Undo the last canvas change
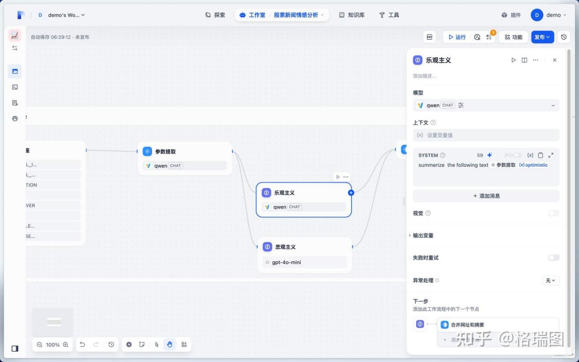The image size is (579, 362). click(82, 344)
